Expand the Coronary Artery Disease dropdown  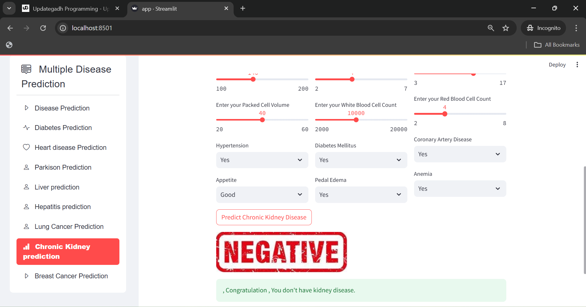click(x=460, y=154)
